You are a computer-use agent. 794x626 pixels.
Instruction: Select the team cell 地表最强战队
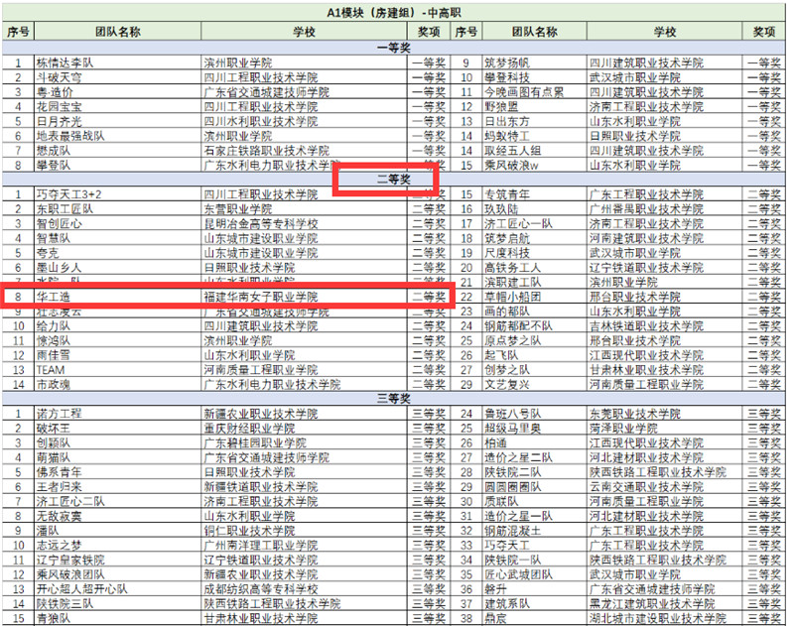69,136
